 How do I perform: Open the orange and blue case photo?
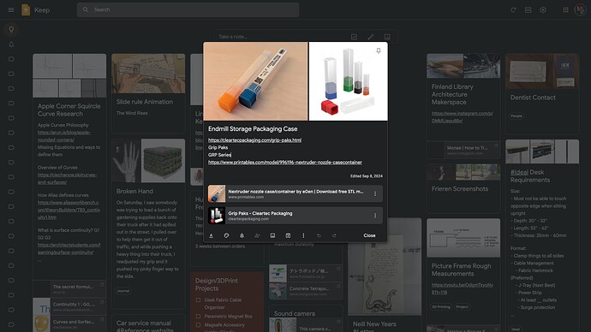[255, 81]
